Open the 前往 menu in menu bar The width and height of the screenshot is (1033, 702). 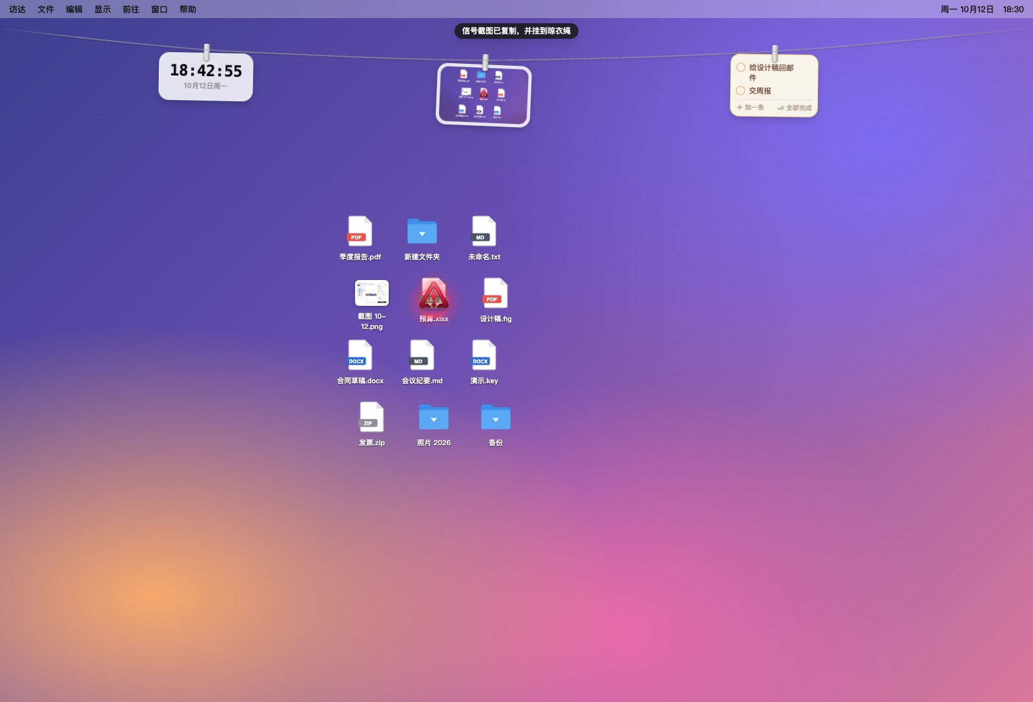click(131, 9)
